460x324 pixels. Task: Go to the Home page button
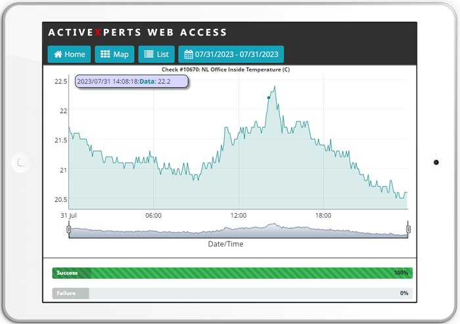coord(69,54)
